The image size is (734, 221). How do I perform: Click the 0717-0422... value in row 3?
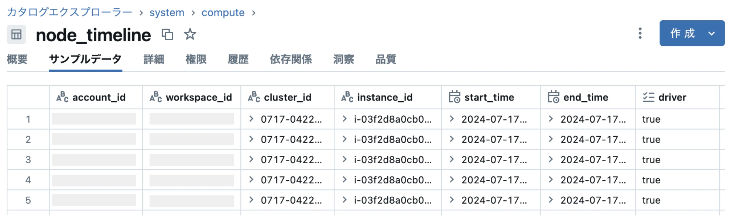point(291,160)
